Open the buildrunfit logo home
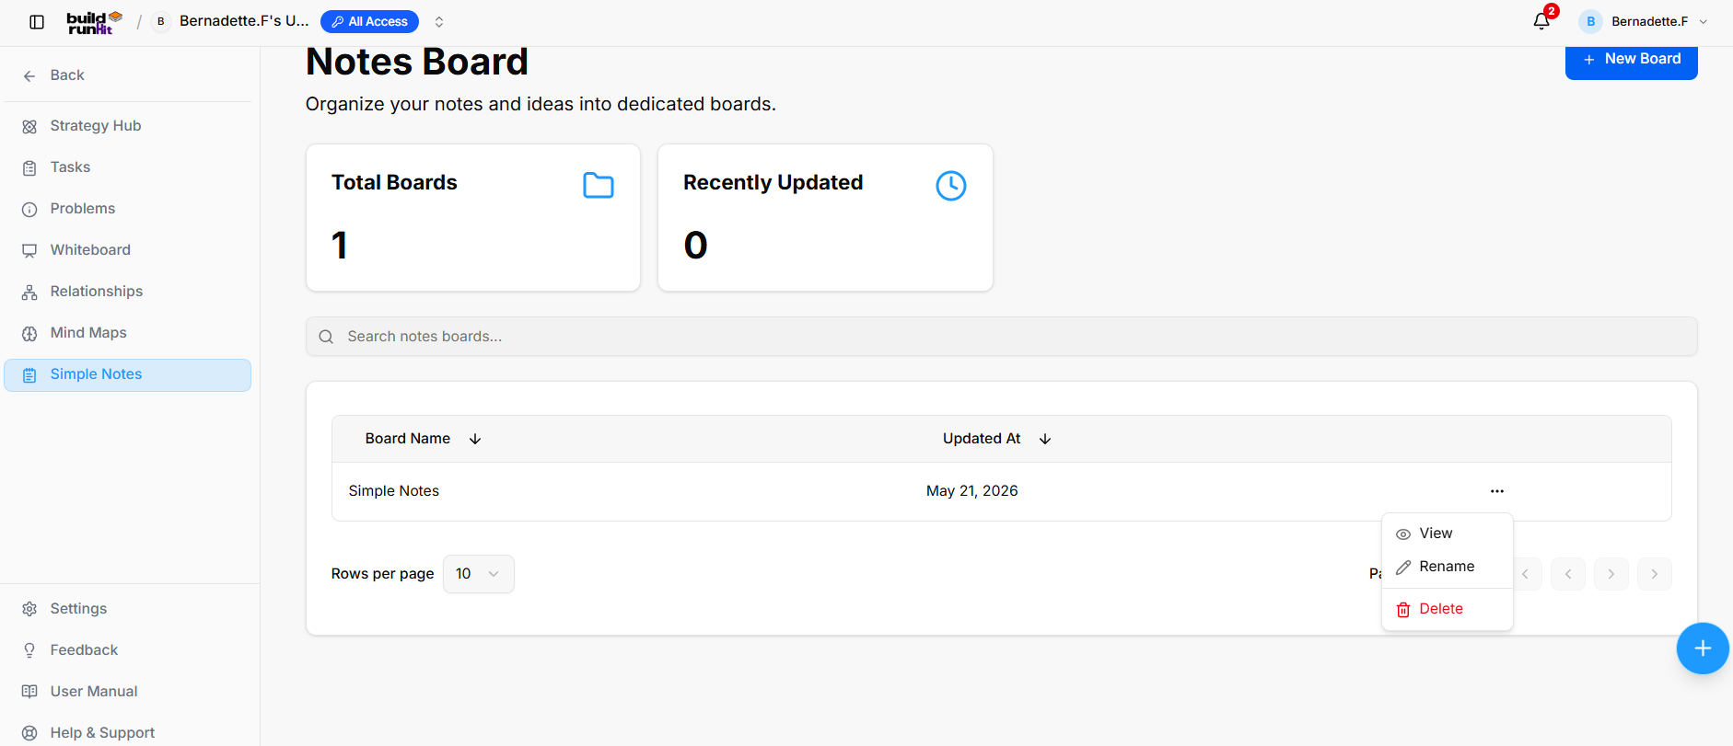Screen dimensions: 1733x746 (x=94, y=22)
